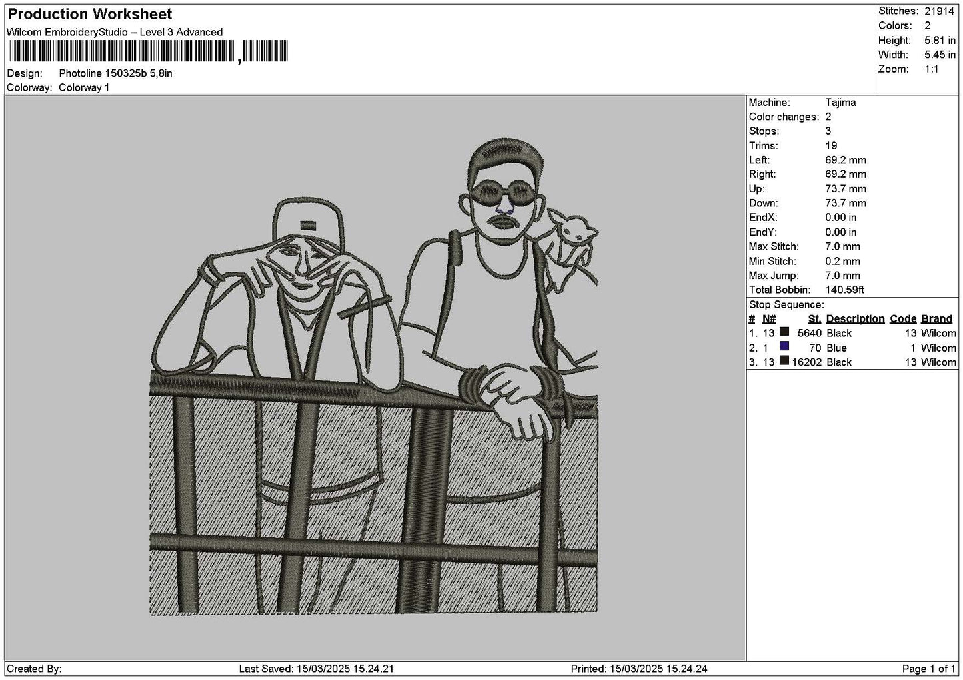
Task: Click 'Wilcom' brand in the Blue row
Action: coord(938,348)
